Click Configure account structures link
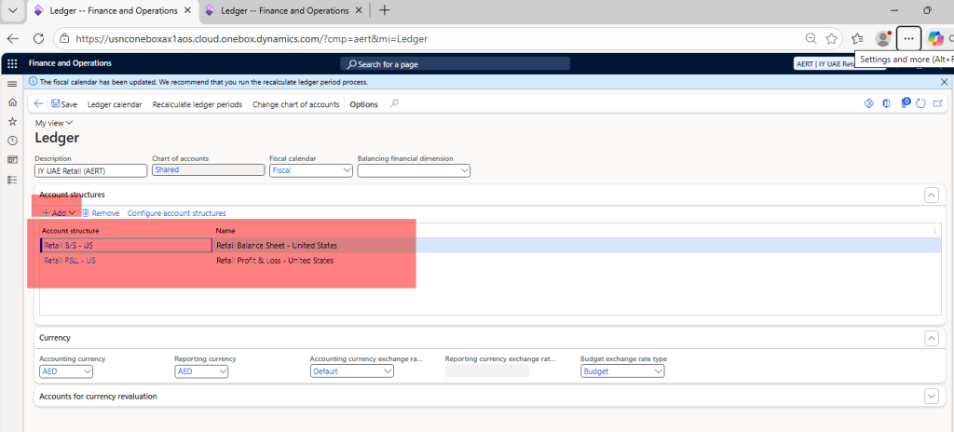The height and width of the screenshot is (432, 954). (176, 213)
